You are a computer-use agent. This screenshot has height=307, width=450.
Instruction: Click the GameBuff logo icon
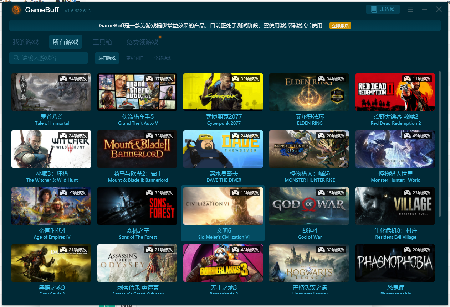coord(16,10)
